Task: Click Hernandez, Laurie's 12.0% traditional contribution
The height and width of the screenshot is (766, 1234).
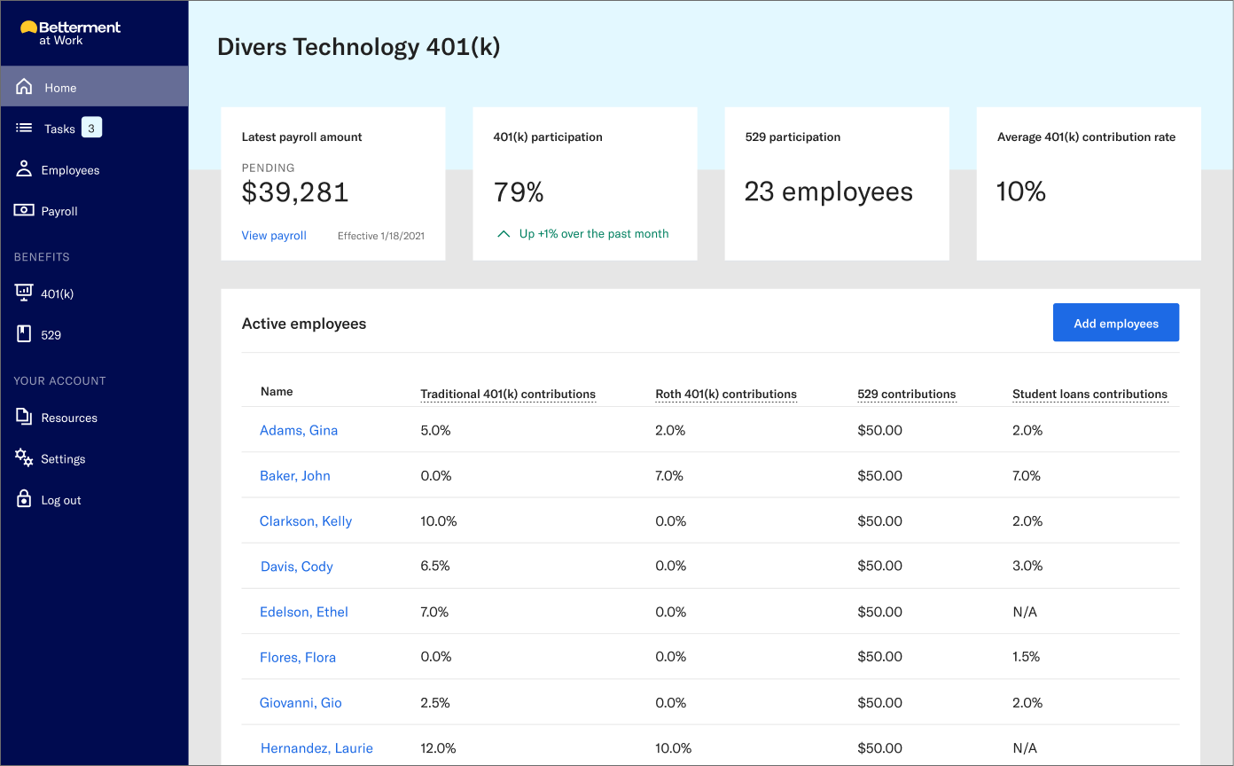Action: [x=438, y=748]
